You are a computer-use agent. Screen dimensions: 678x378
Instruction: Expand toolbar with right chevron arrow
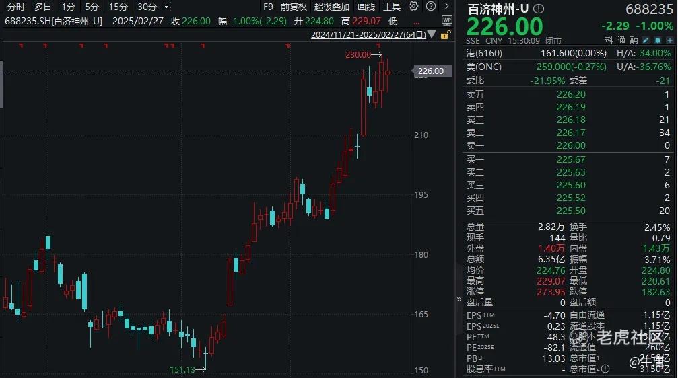[446, 7]
